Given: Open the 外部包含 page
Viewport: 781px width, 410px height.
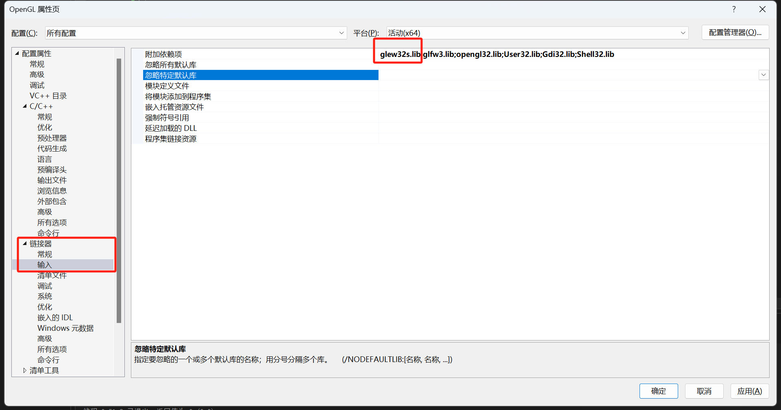Looking at the screenshot, I should [52, 202].
